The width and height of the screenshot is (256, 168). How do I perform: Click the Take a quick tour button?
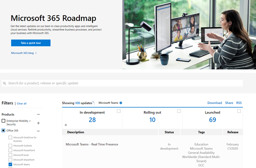click(x=31, y=43)
